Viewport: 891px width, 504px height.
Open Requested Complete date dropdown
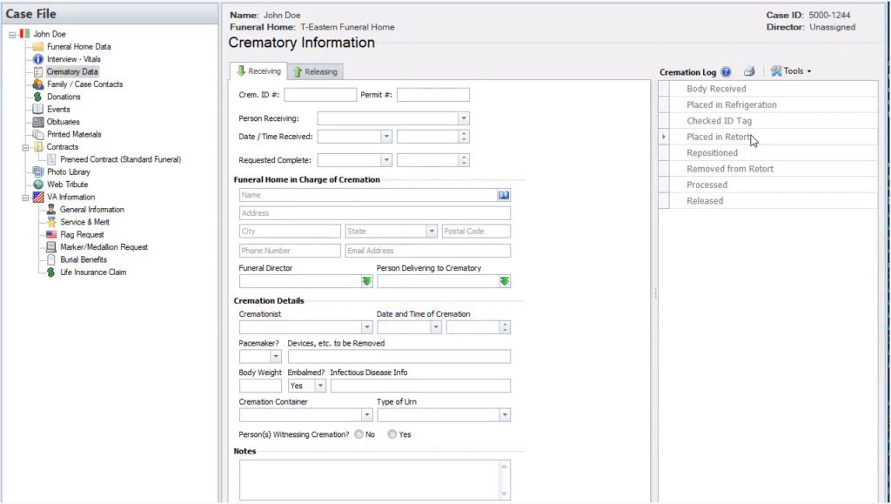386,160
